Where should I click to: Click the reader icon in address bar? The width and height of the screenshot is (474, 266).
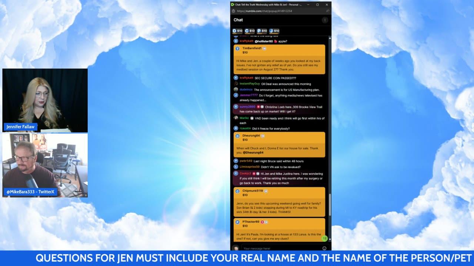click(327, 11)
